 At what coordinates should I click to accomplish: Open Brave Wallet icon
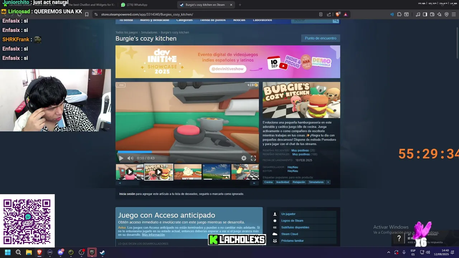click(432, 14)
